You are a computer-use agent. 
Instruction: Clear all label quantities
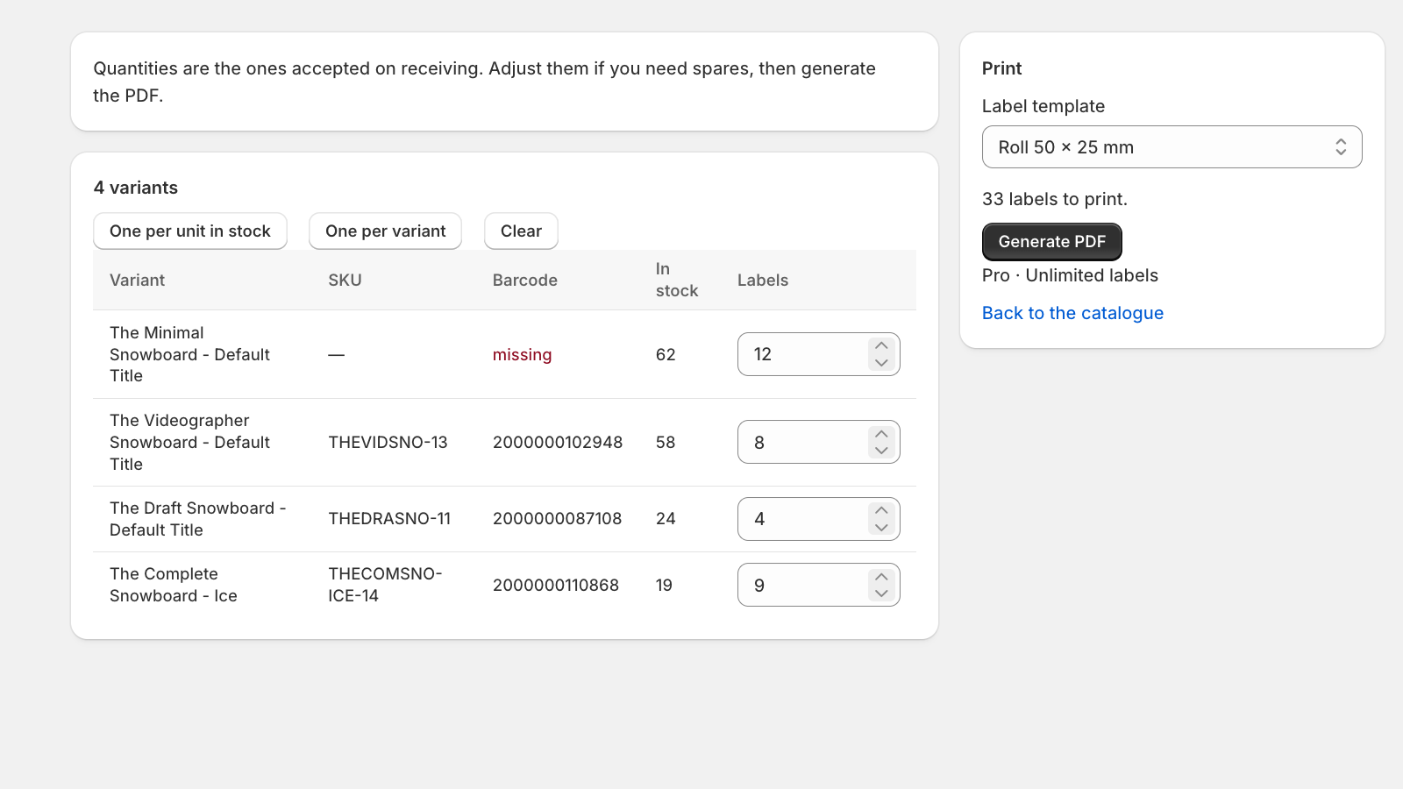[x=521, y=231]
